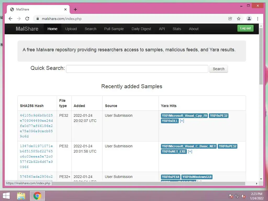This screenshot has width=268, height=201.
Task: Click the scroll down arrow
Action: [x=261, y=179]
